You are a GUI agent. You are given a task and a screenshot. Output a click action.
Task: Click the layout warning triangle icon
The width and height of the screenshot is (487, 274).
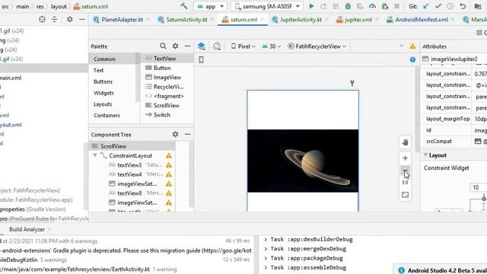pos(412,46)
